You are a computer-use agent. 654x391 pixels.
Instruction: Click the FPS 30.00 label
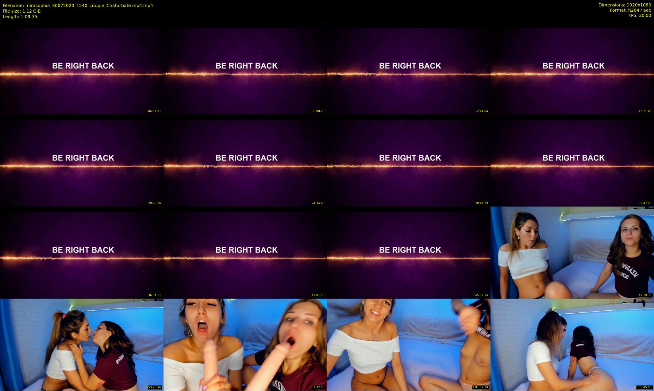point(640,15)
